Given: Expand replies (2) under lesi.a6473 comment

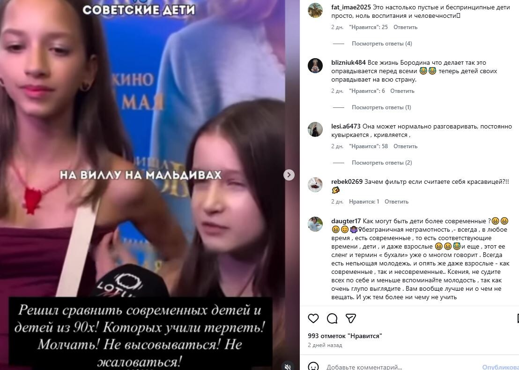Looking at the screenshot, I should coord(382,163).
